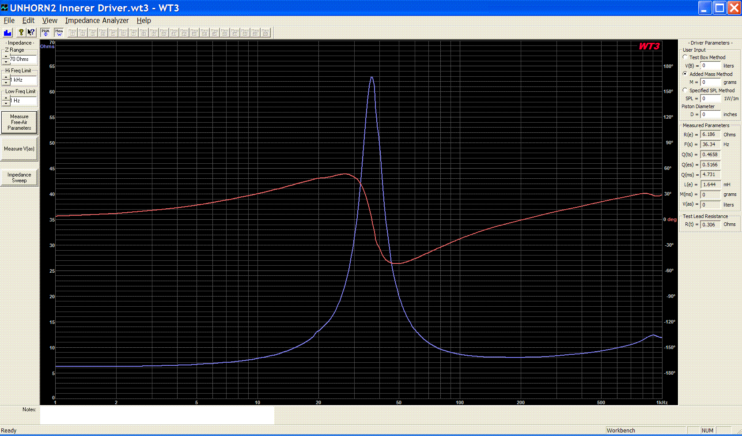The width and height of the screenshot is (742, 436).
Task: Click the V(B) liters input field
Action: (711, 66)
